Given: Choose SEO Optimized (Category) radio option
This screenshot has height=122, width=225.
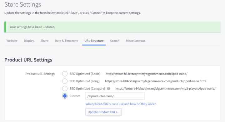Looking at the screenshot, I should coord(65,89).
